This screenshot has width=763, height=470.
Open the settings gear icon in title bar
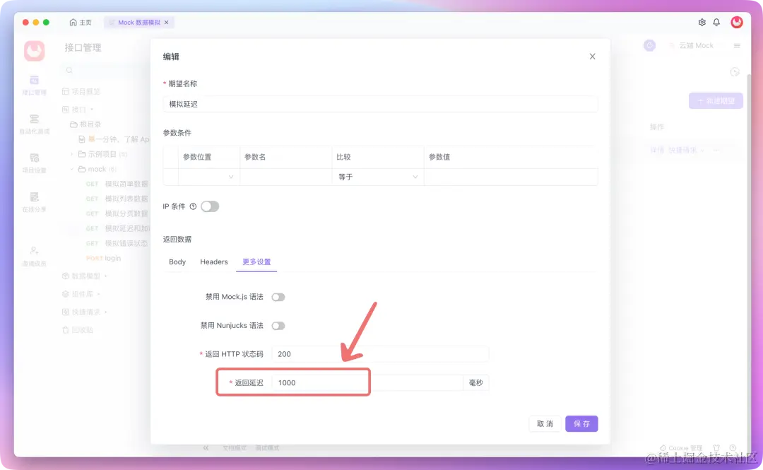(702, 23)
